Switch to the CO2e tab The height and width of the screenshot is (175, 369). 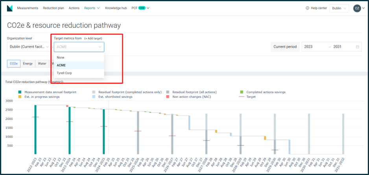pos(14,63)
